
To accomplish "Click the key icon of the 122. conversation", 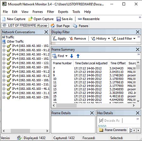I will click(9, 63).
